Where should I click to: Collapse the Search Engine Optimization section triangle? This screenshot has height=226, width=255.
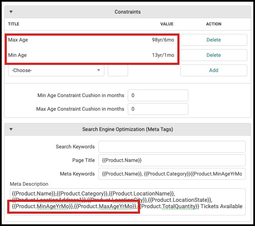11,129
